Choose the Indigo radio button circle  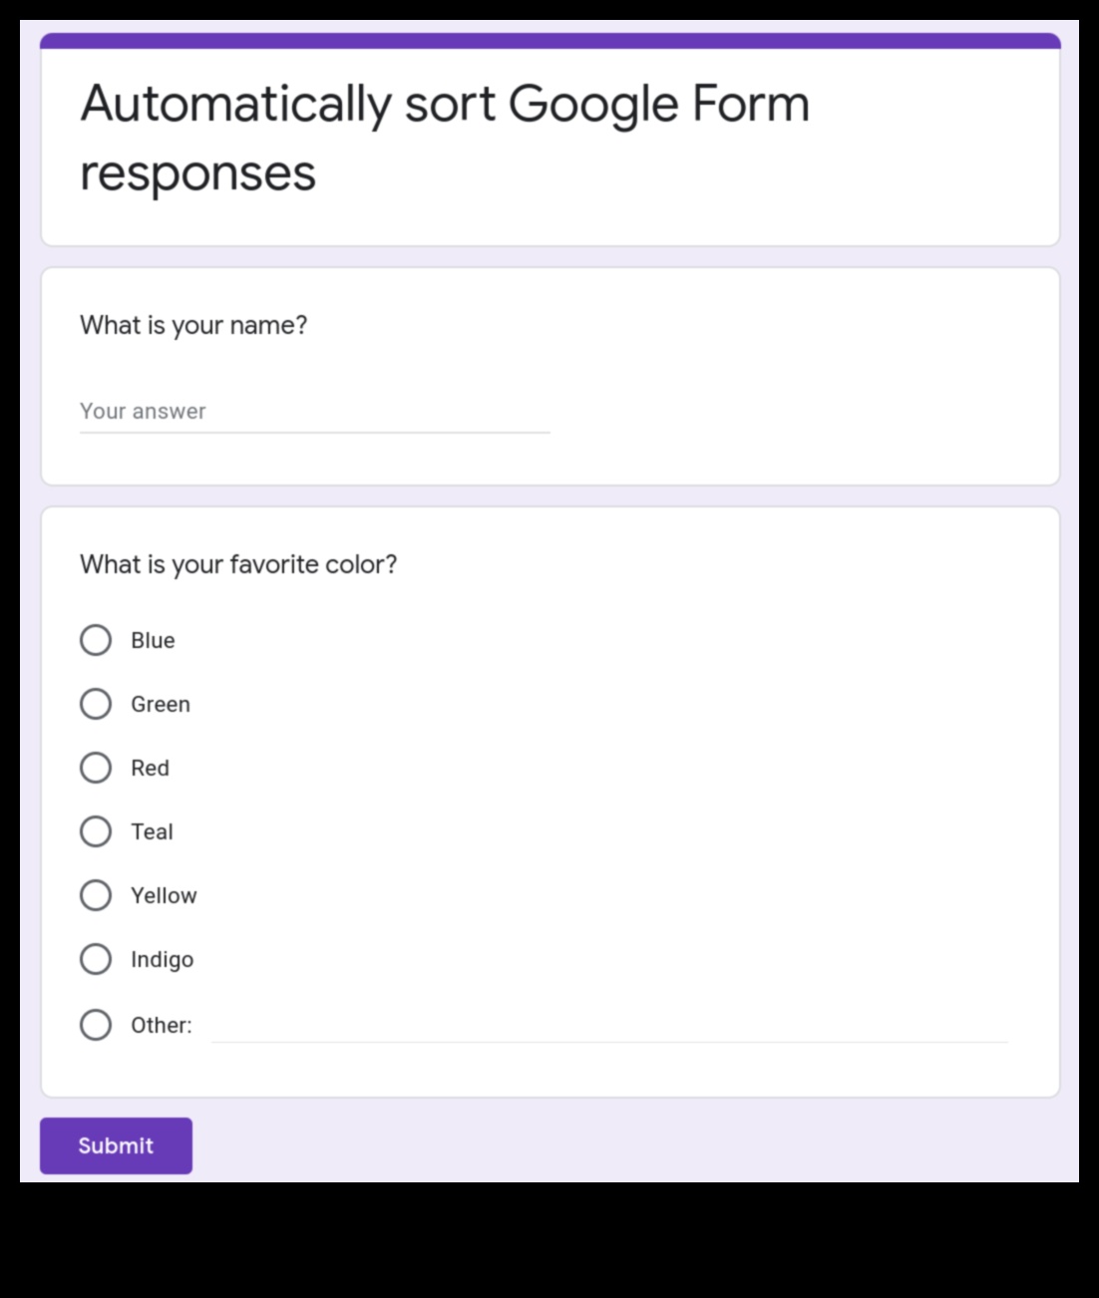[x=96, y=959]
